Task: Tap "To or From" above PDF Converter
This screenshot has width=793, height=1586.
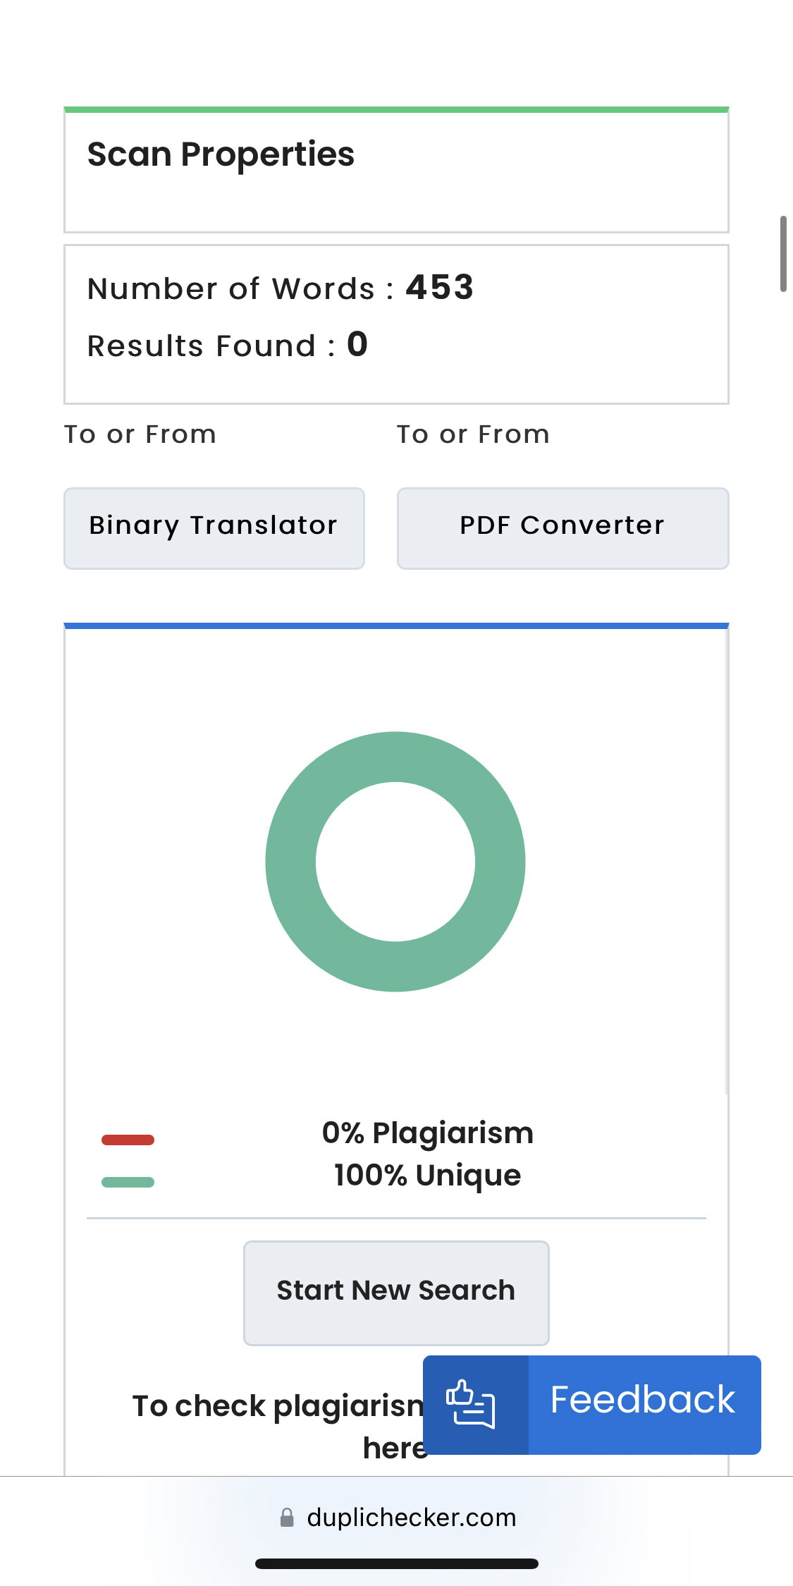Action: point(473,434)
